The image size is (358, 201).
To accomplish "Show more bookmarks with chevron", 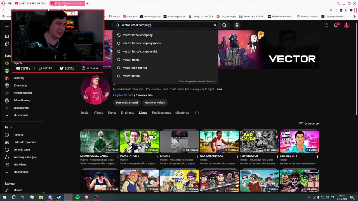I will pos(354,16).
